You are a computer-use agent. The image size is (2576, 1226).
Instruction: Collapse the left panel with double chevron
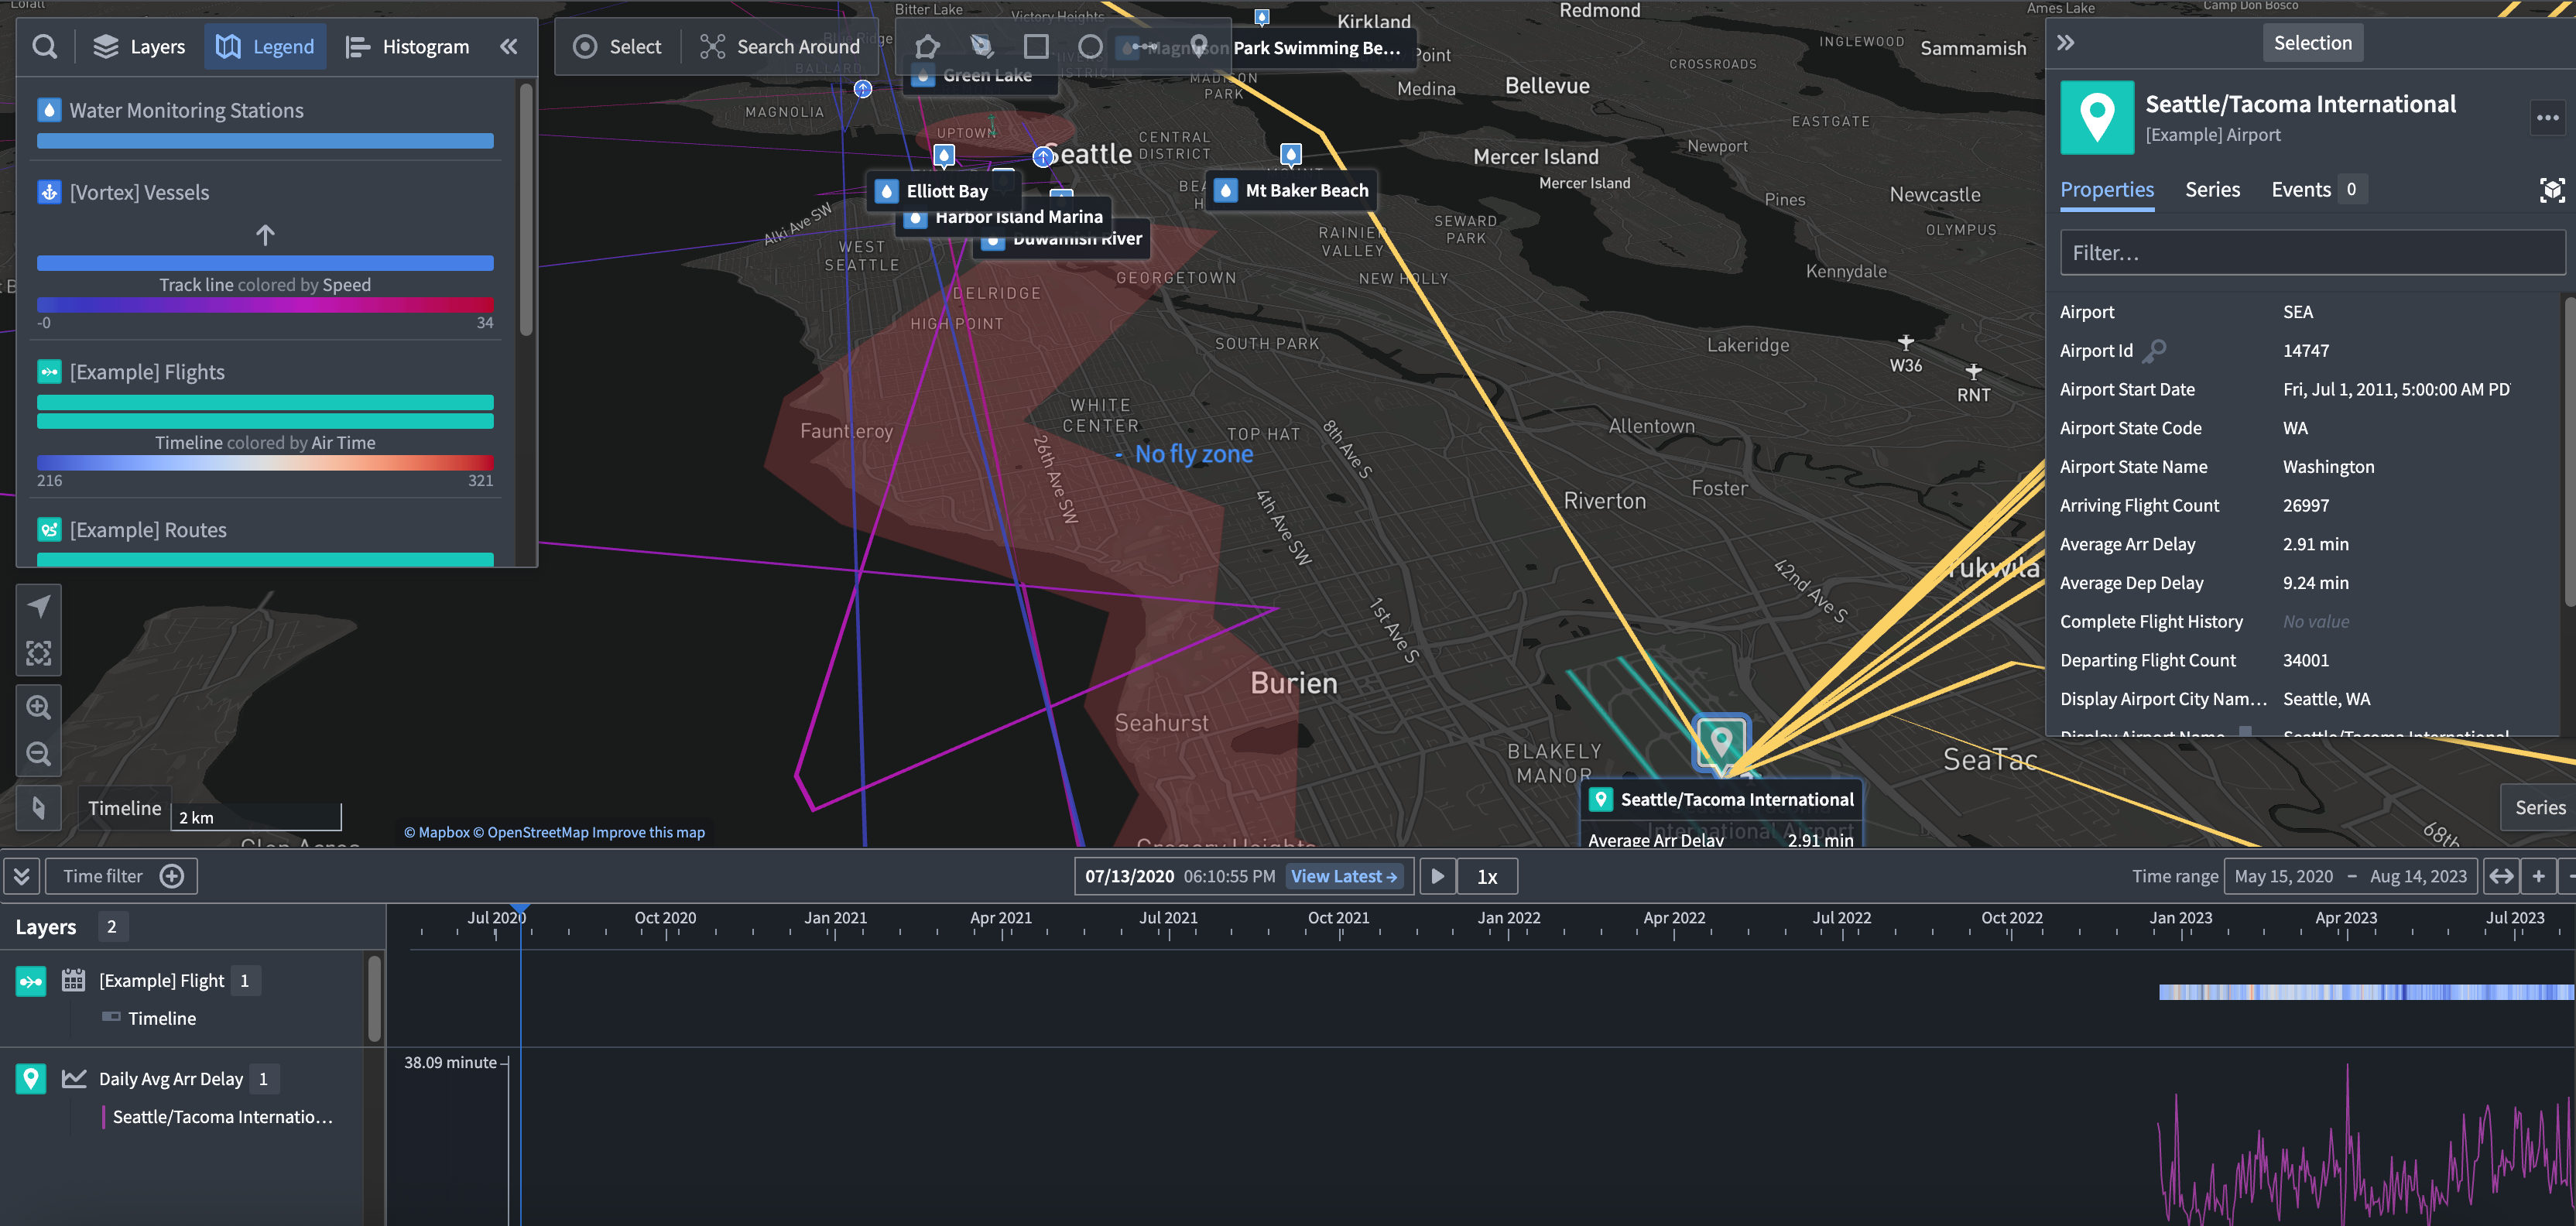(509, 47)
